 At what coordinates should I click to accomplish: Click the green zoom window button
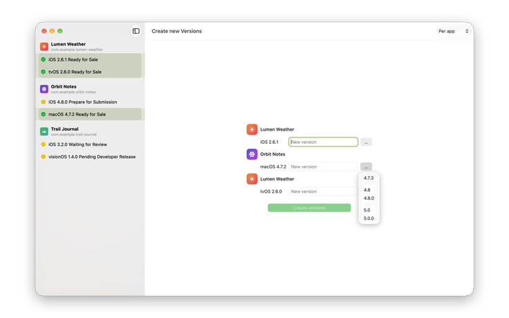59,31
